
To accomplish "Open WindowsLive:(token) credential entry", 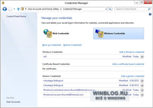I will click(x=70, y=90).
